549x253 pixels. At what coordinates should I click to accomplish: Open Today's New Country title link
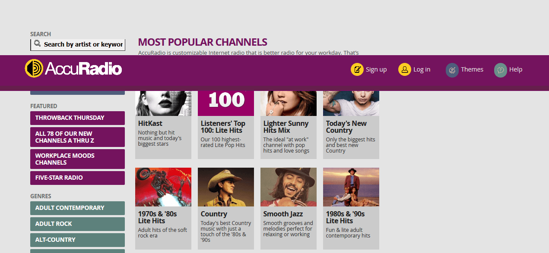click(346, 127)
